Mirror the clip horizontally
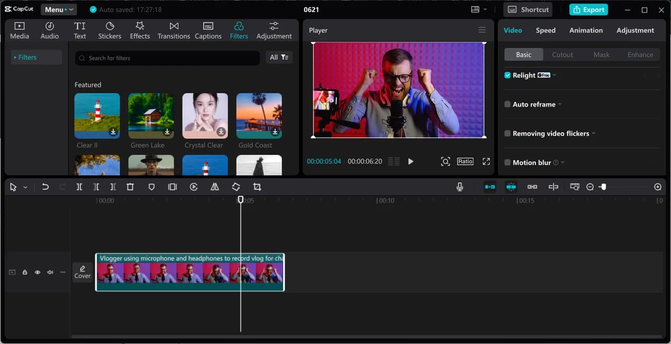Image resolution: width=671 pixels, height=344 pixels. pos(215,187)
